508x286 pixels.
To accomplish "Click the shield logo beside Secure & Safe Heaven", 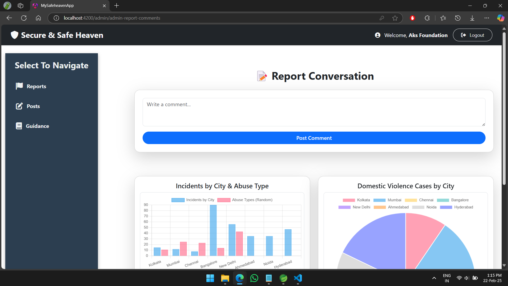I will 14,35.
